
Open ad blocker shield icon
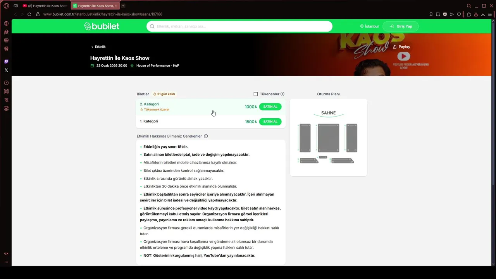(x=445, y=14)
